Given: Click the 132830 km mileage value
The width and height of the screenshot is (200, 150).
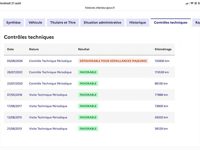Looking at the screenshot, I should tap(162, 61).
